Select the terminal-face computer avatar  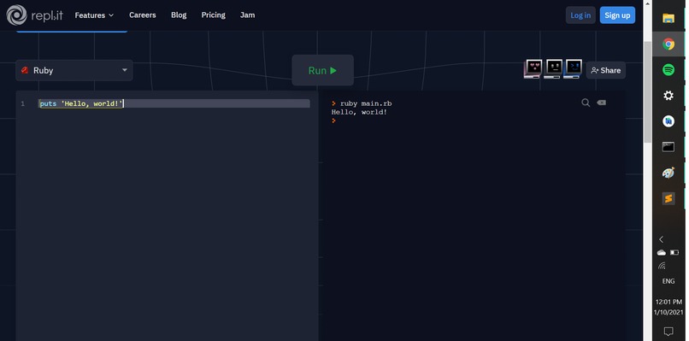(x=573, y=69)
